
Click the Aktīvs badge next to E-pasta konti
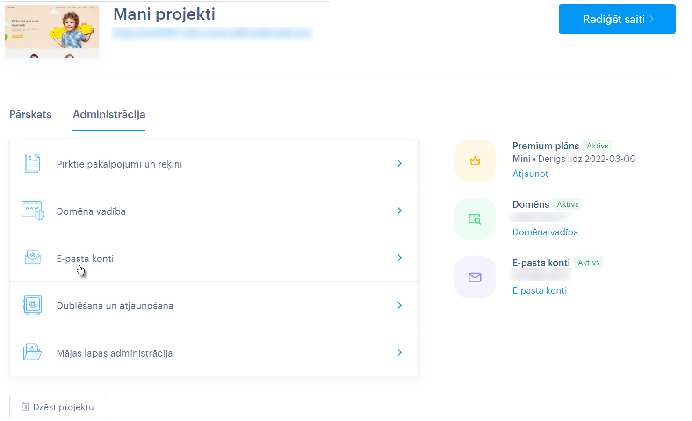[589, 262]
